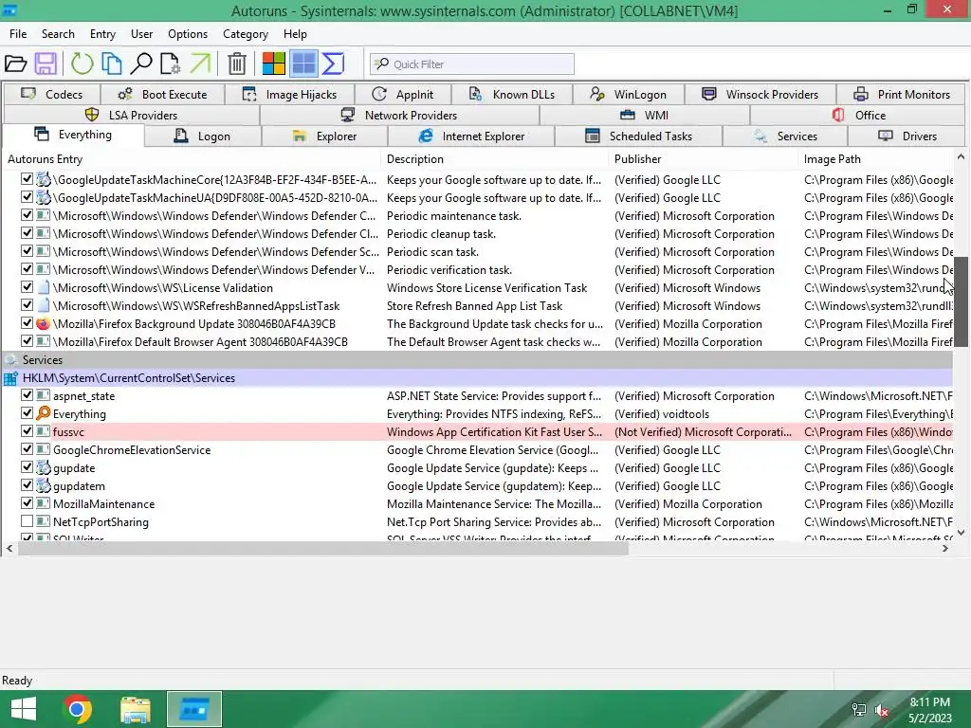This screenshot has height=728, width=971.
Task: Click the Find magnifier toolbar icon
Action: point(141,64)
